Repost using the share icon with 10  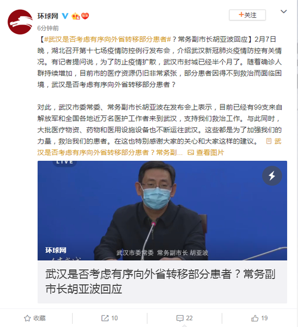[109, 318]
